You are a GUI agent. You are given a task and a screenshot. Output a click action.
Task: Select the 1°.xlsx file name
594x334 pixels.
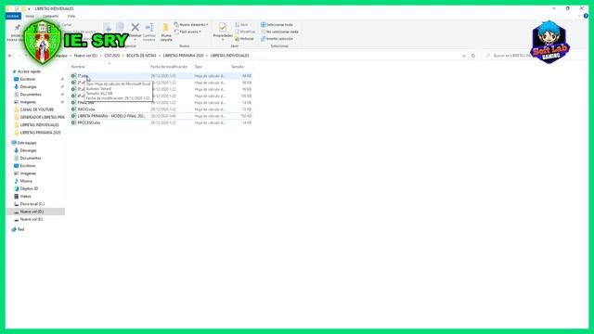[83, 76]
